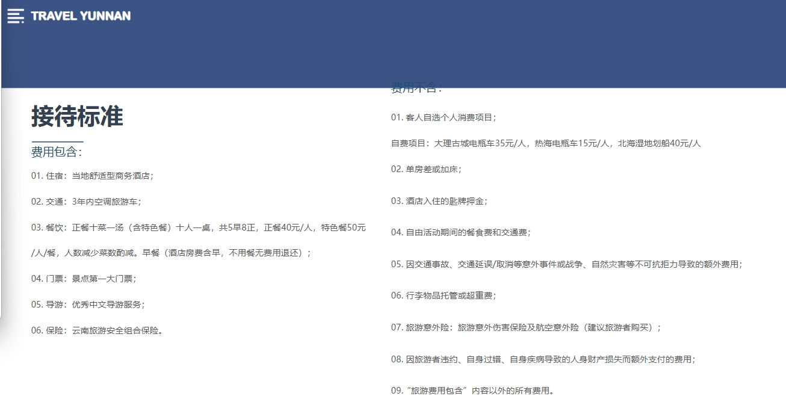Select the 单房差或加床 item

426,169
